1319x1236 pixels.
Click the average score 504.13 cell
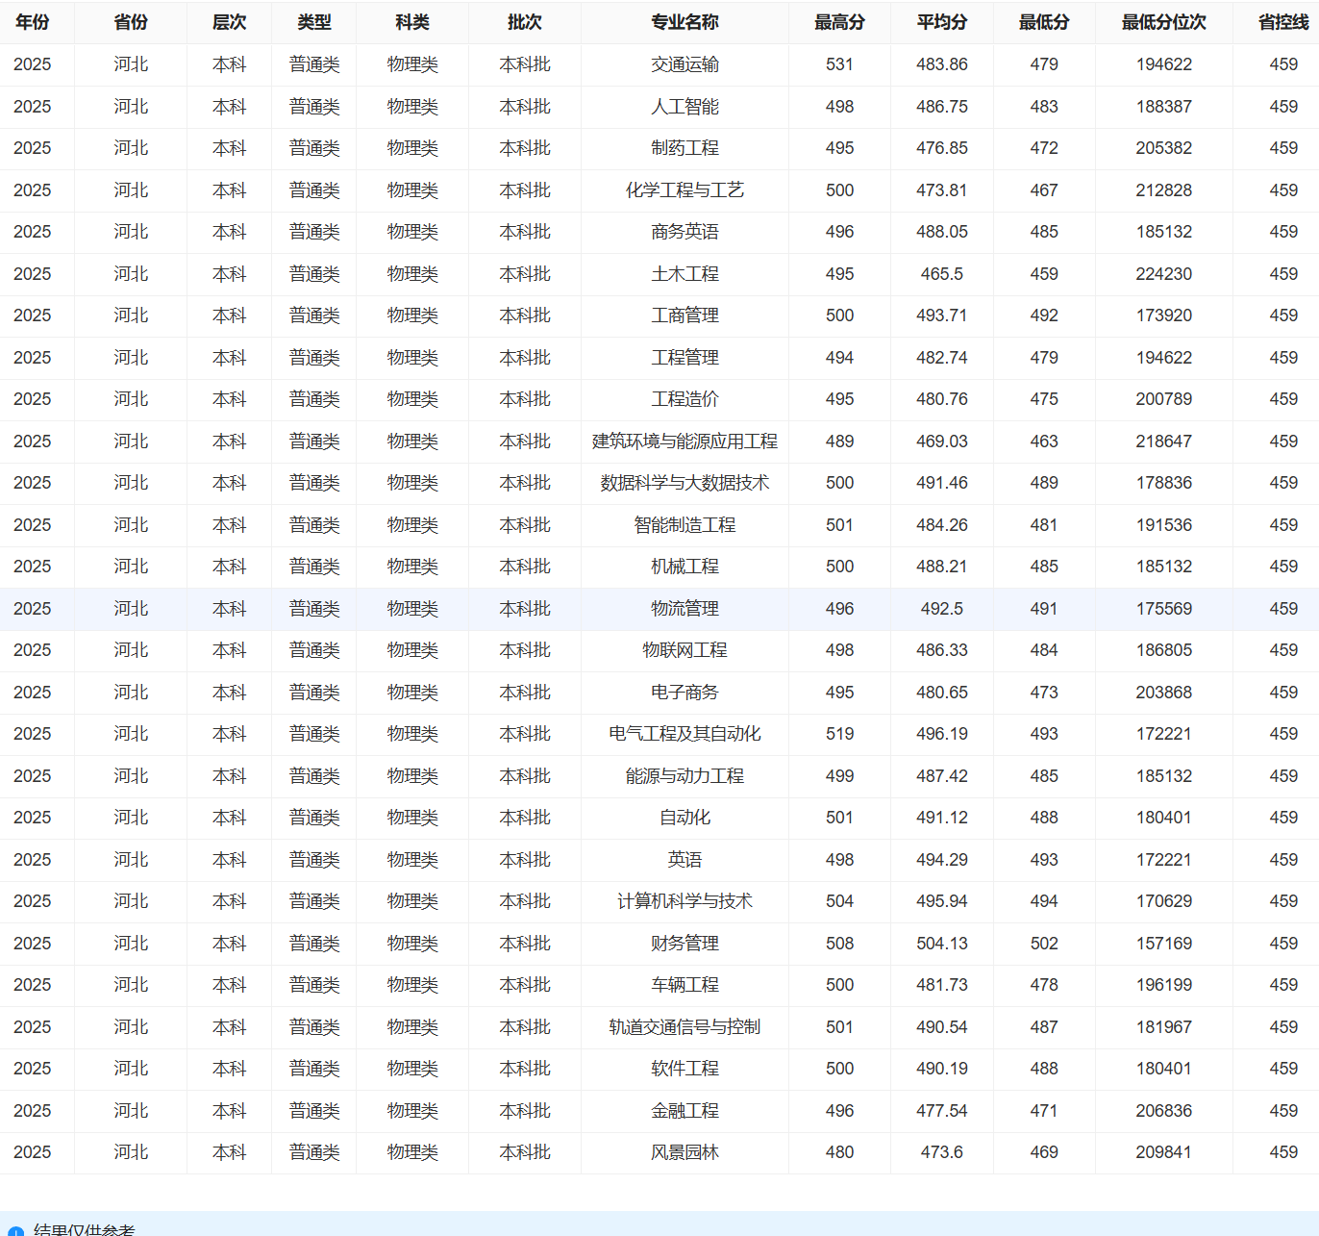tap(942, 944)
